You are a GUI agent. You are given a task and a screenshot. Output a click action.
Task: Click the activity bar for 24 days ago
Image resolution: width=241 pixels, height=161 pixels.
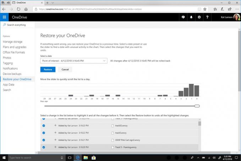pos(71,96)
